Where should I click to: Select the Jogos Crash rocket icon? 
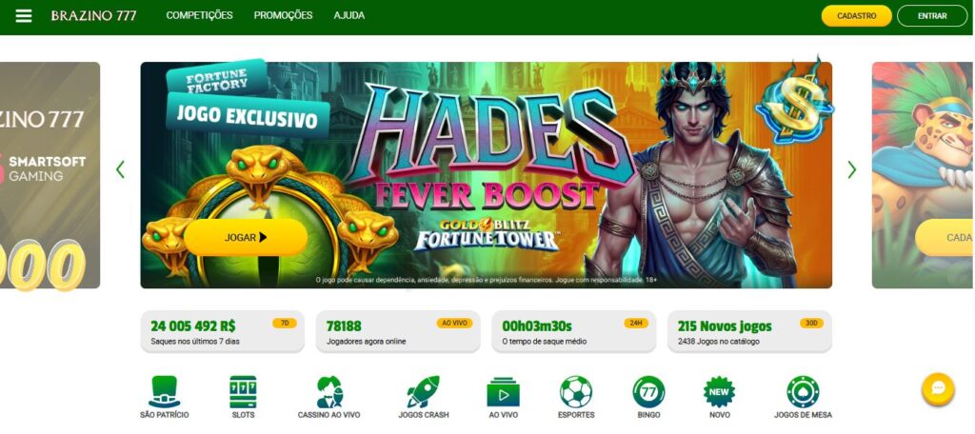coord(424,392)
